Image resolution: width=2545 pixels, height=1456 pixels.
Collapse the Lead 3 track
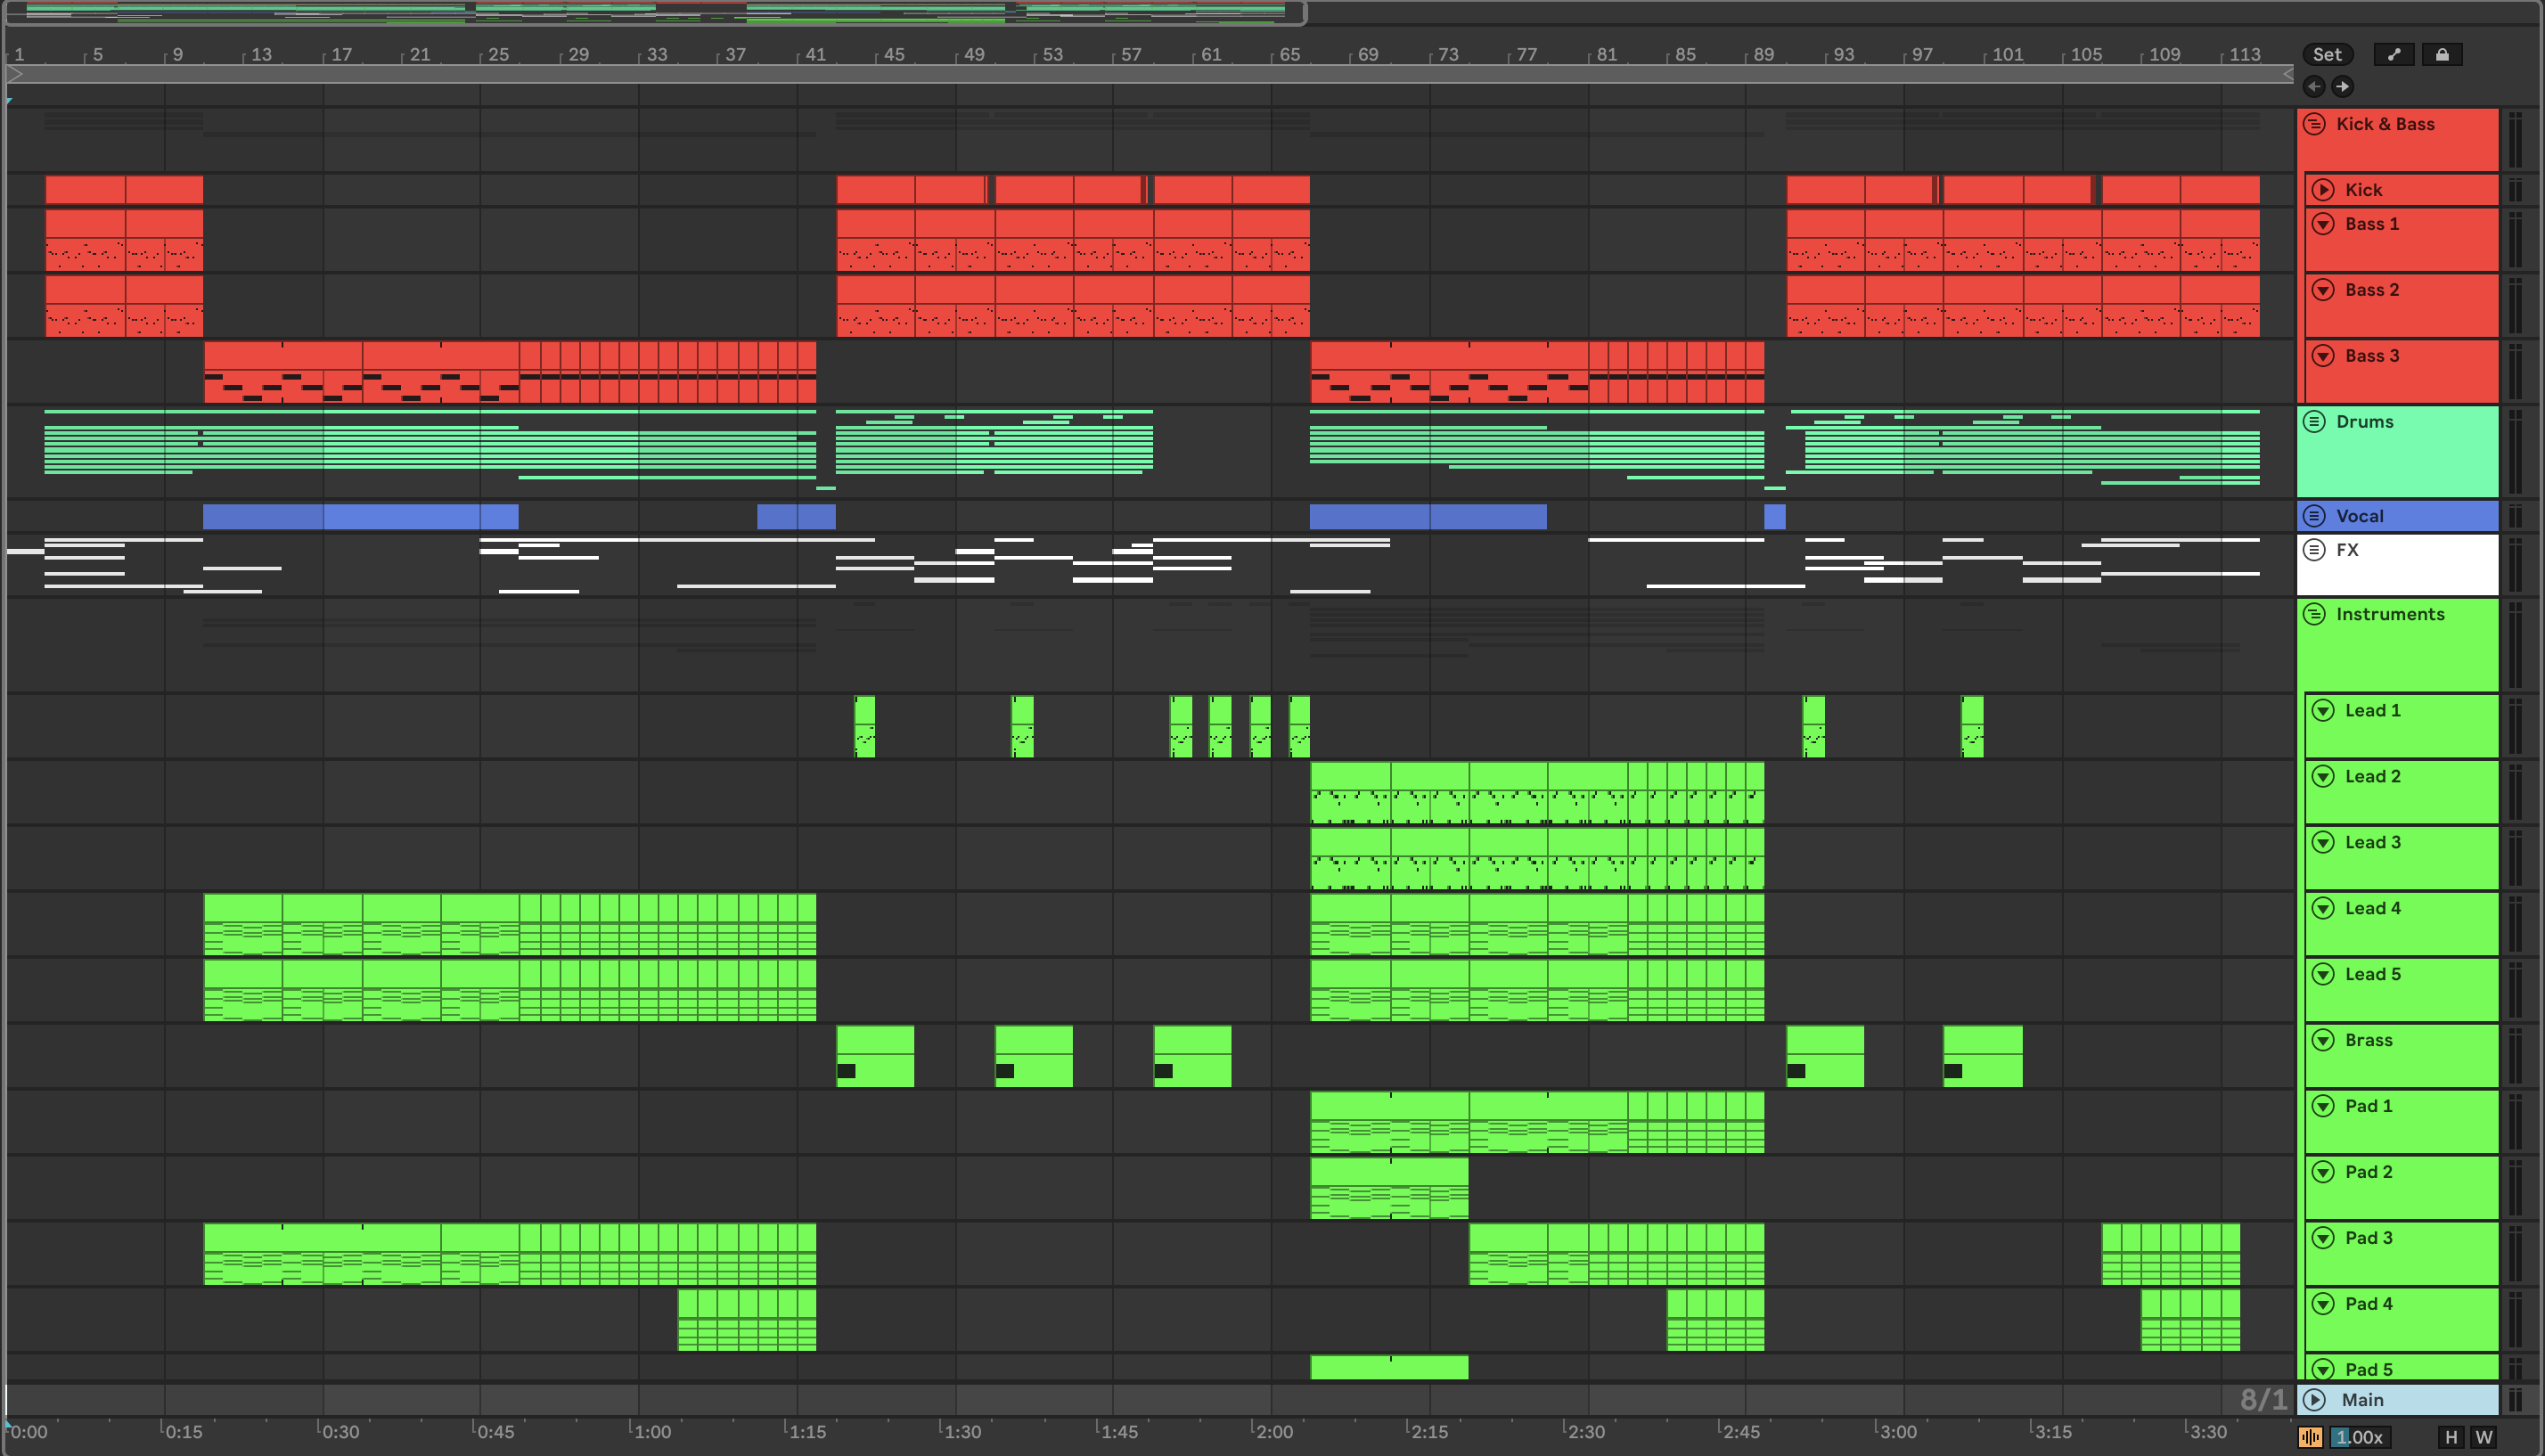[2324, 842]
